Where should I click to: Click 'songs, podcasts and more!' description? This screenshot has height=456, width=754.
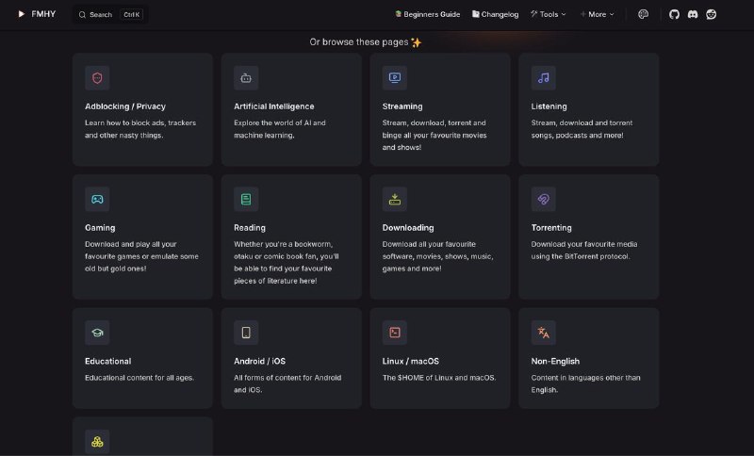click(577, 136)
